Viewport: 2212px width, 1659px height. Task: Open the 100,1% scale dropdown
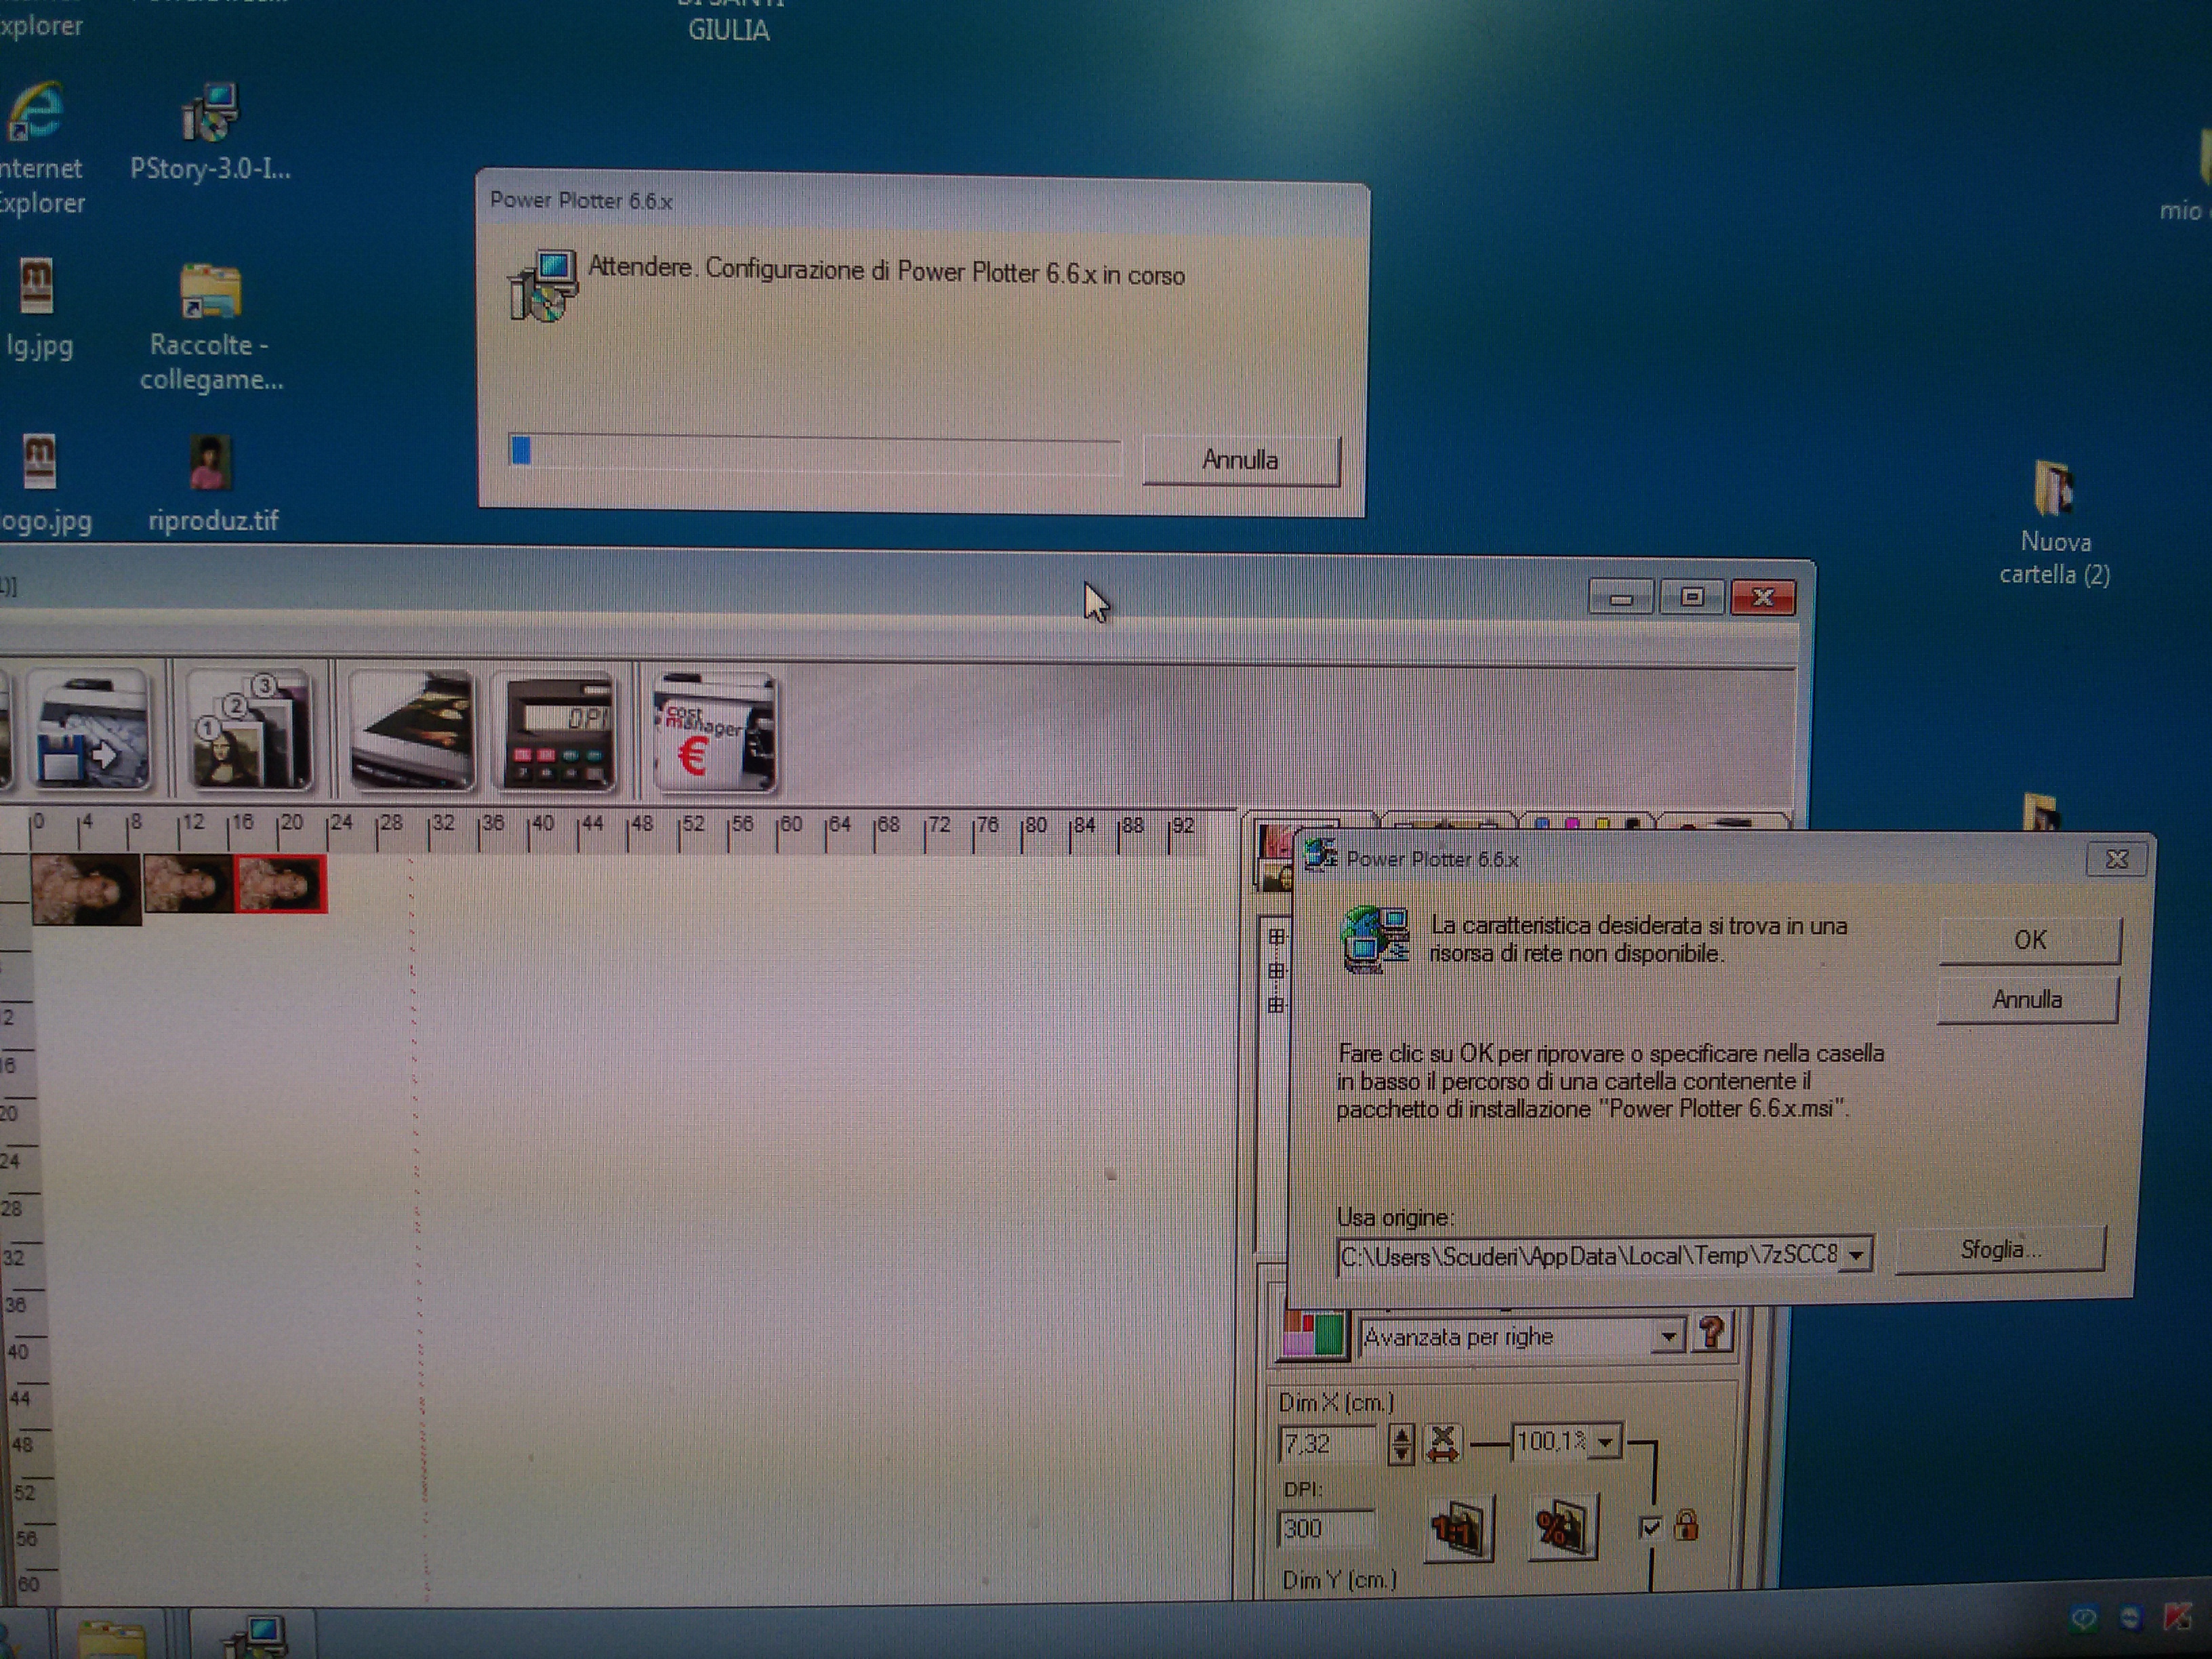1605,1442
